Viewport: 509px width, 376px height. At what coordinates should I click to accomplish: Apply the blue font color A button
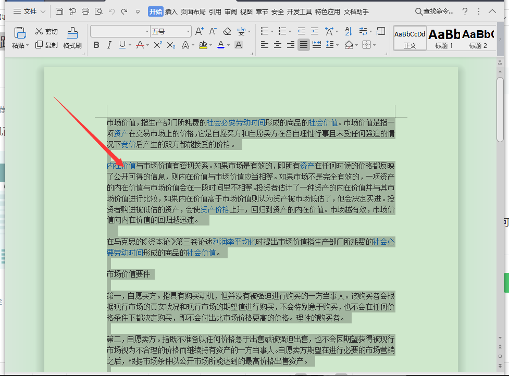[x=221, y=45]
